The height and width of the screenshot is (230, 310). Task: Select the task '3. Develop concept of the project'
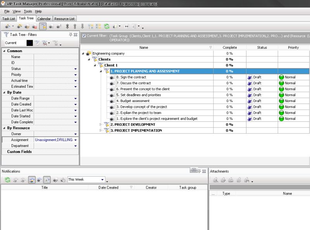tap(141, 107)
